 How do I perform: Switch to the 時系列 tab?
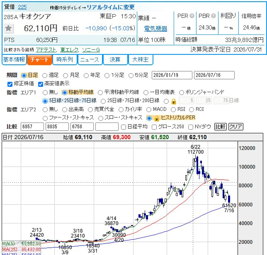point(65,59)
